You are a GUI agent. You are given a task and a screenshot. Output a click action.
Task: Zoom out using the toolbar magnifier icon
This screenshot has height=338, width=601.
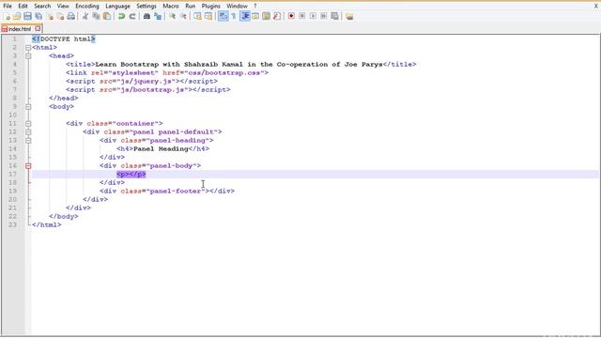point(183,16)
